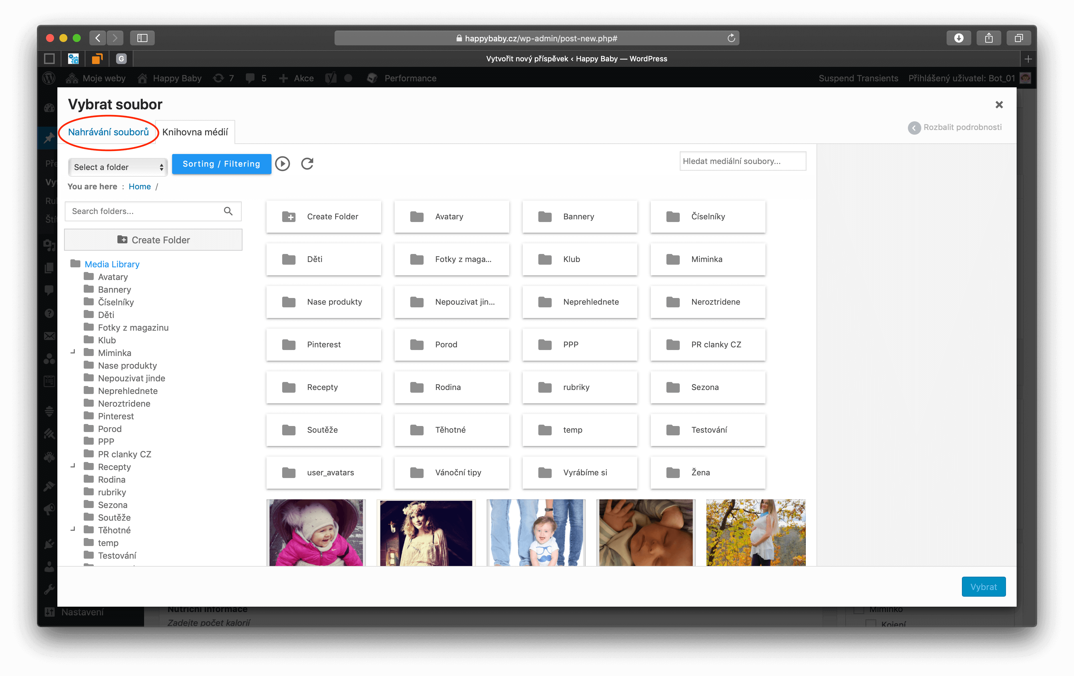1074x676 pixels.
Task: Close the Vybrat soubor dialog
Action: [x=999, y=104]
